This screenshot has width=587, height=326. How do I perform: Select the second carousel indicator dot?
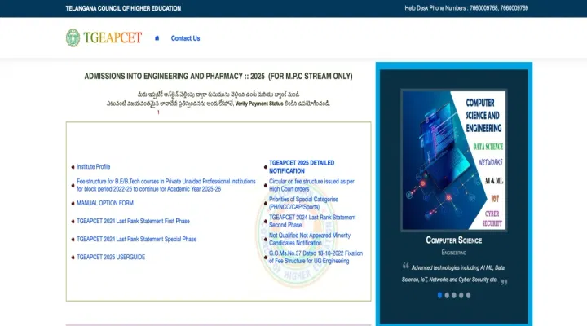tap(448, 295)
